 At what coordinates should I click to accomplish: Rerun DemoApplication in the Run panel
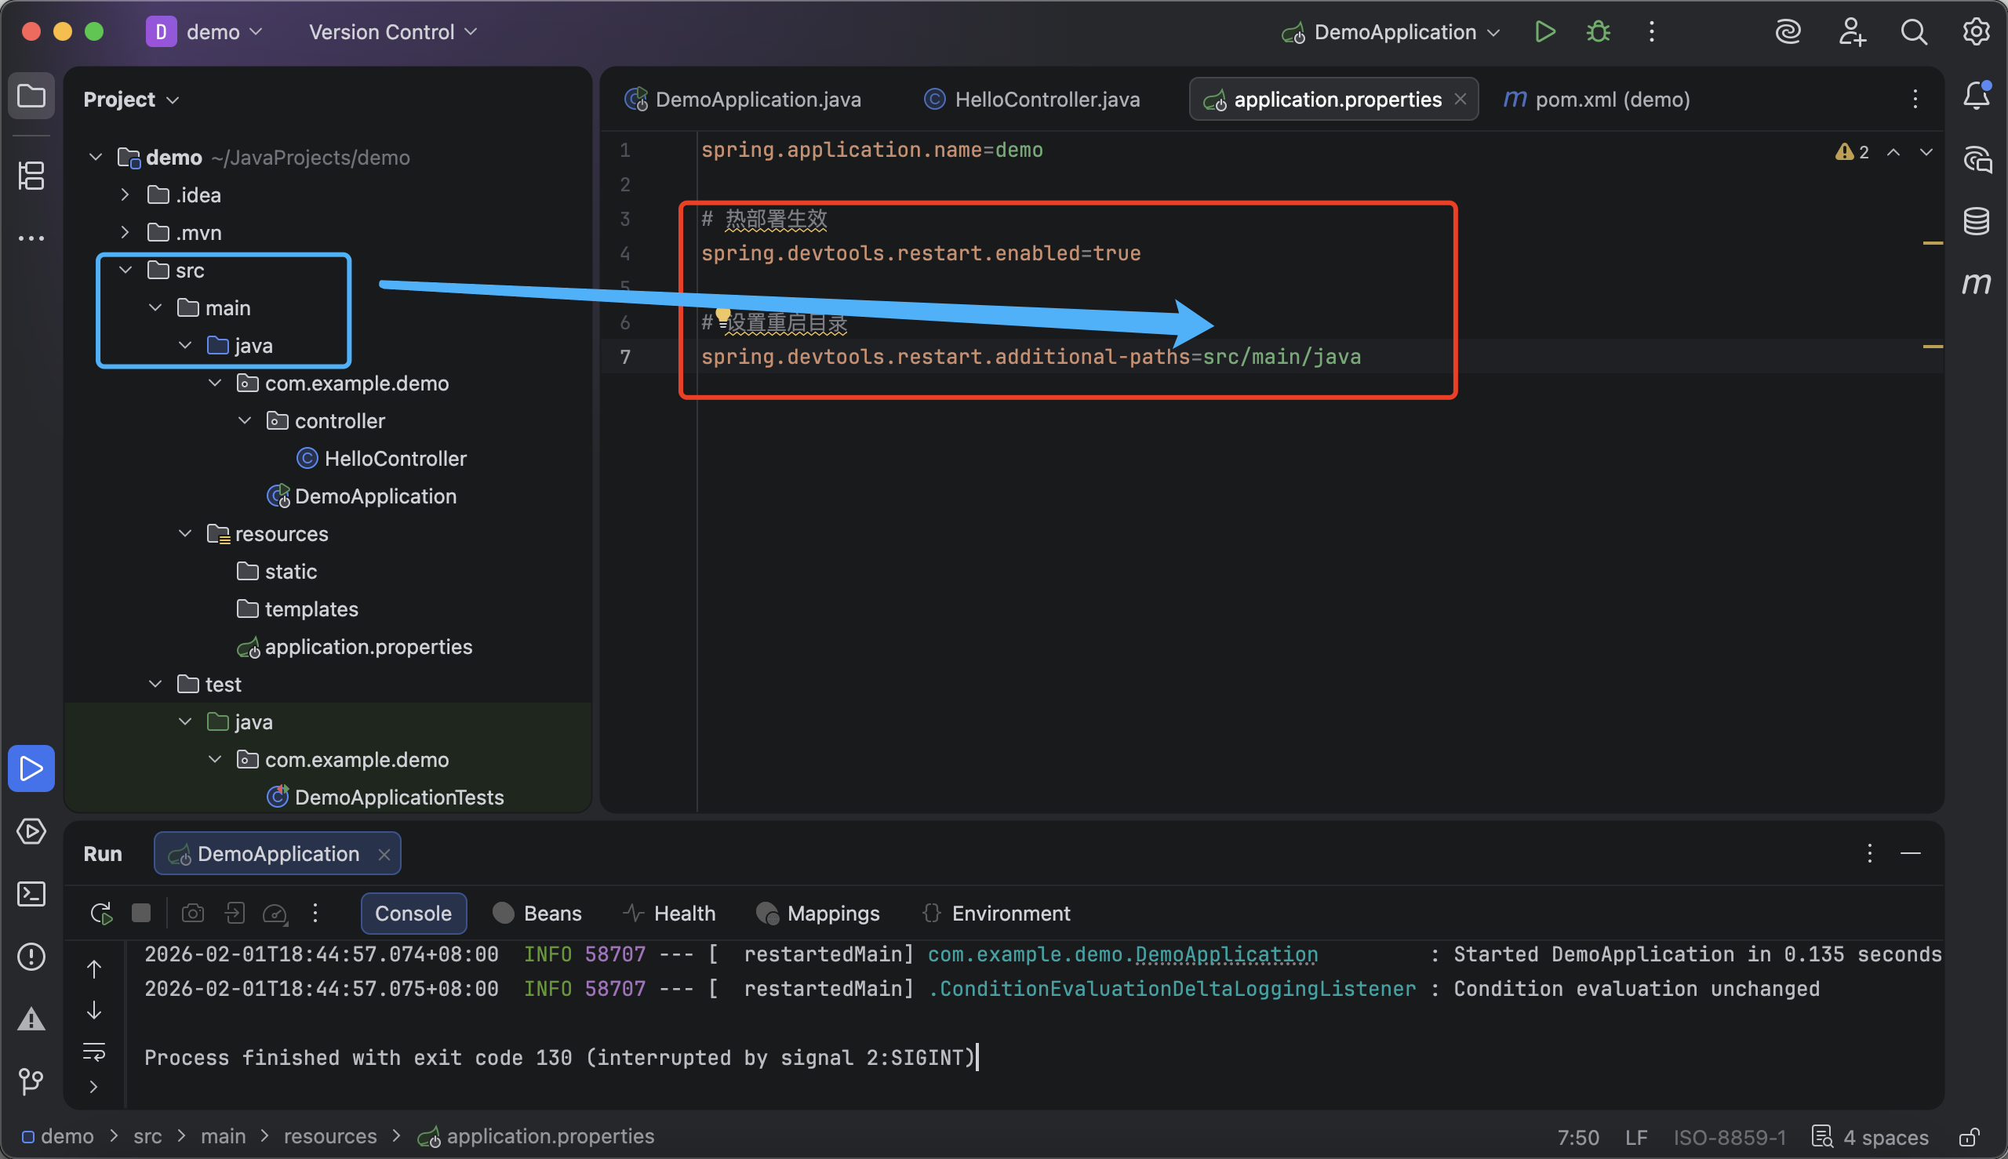101,913
